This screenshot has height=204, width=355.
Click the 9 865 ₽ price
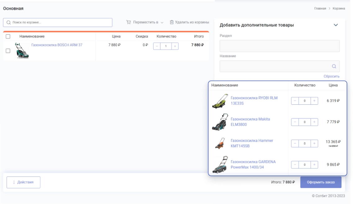point(333,165)
